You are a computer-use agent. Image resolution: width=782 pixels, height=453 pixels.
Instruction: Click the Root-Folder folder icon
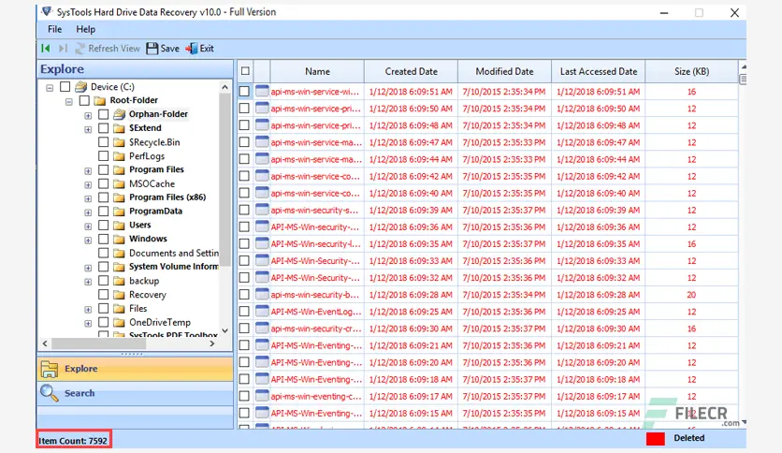(x=100, y=100)
